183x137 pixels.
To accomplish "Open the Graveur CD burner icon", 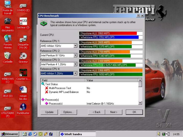I will click(23, 56).
